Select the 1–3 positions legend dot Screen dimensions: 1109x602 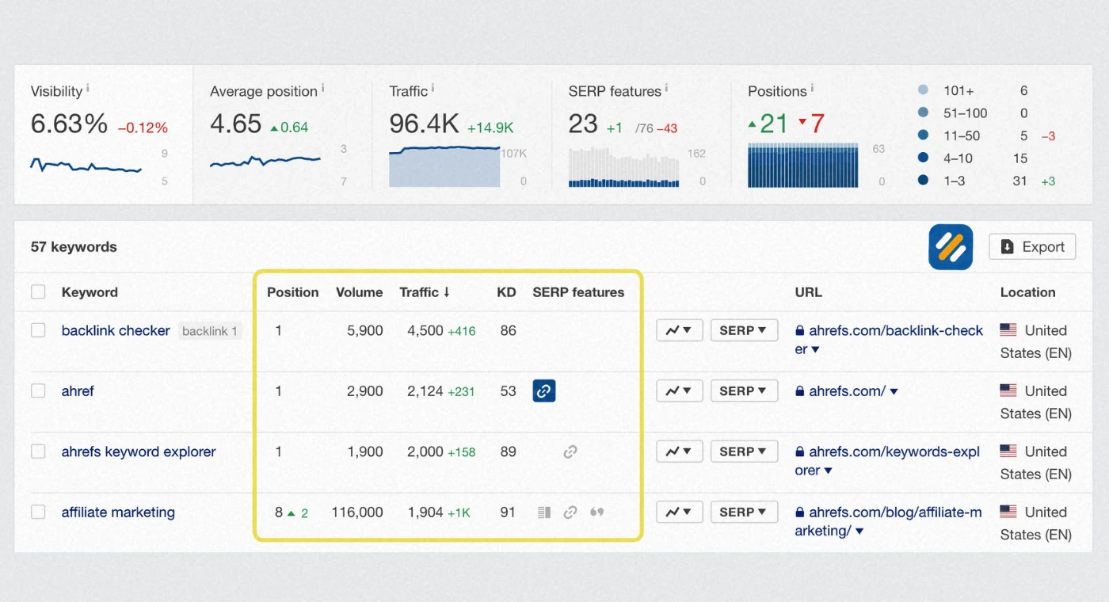click(923, 181)
